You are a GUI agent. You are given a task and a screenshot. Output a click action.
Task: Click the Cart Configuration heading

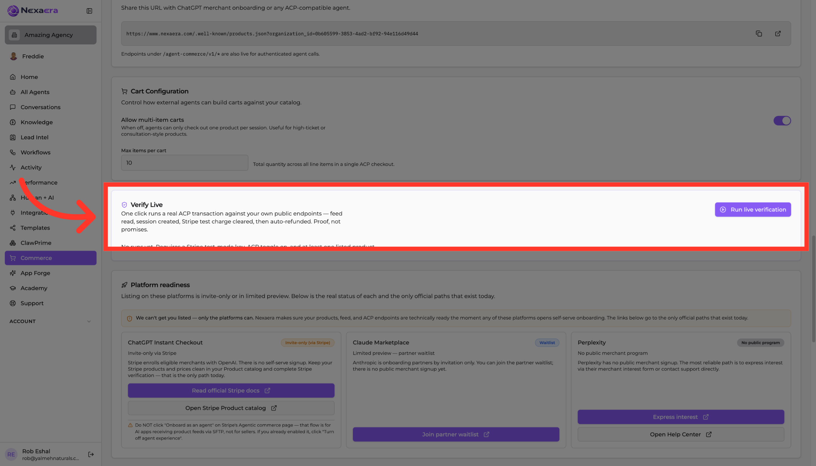tap(159, 91)
